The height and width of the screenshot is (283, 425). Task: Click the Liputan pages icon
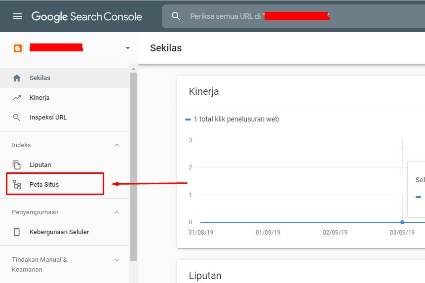(17, 165)
